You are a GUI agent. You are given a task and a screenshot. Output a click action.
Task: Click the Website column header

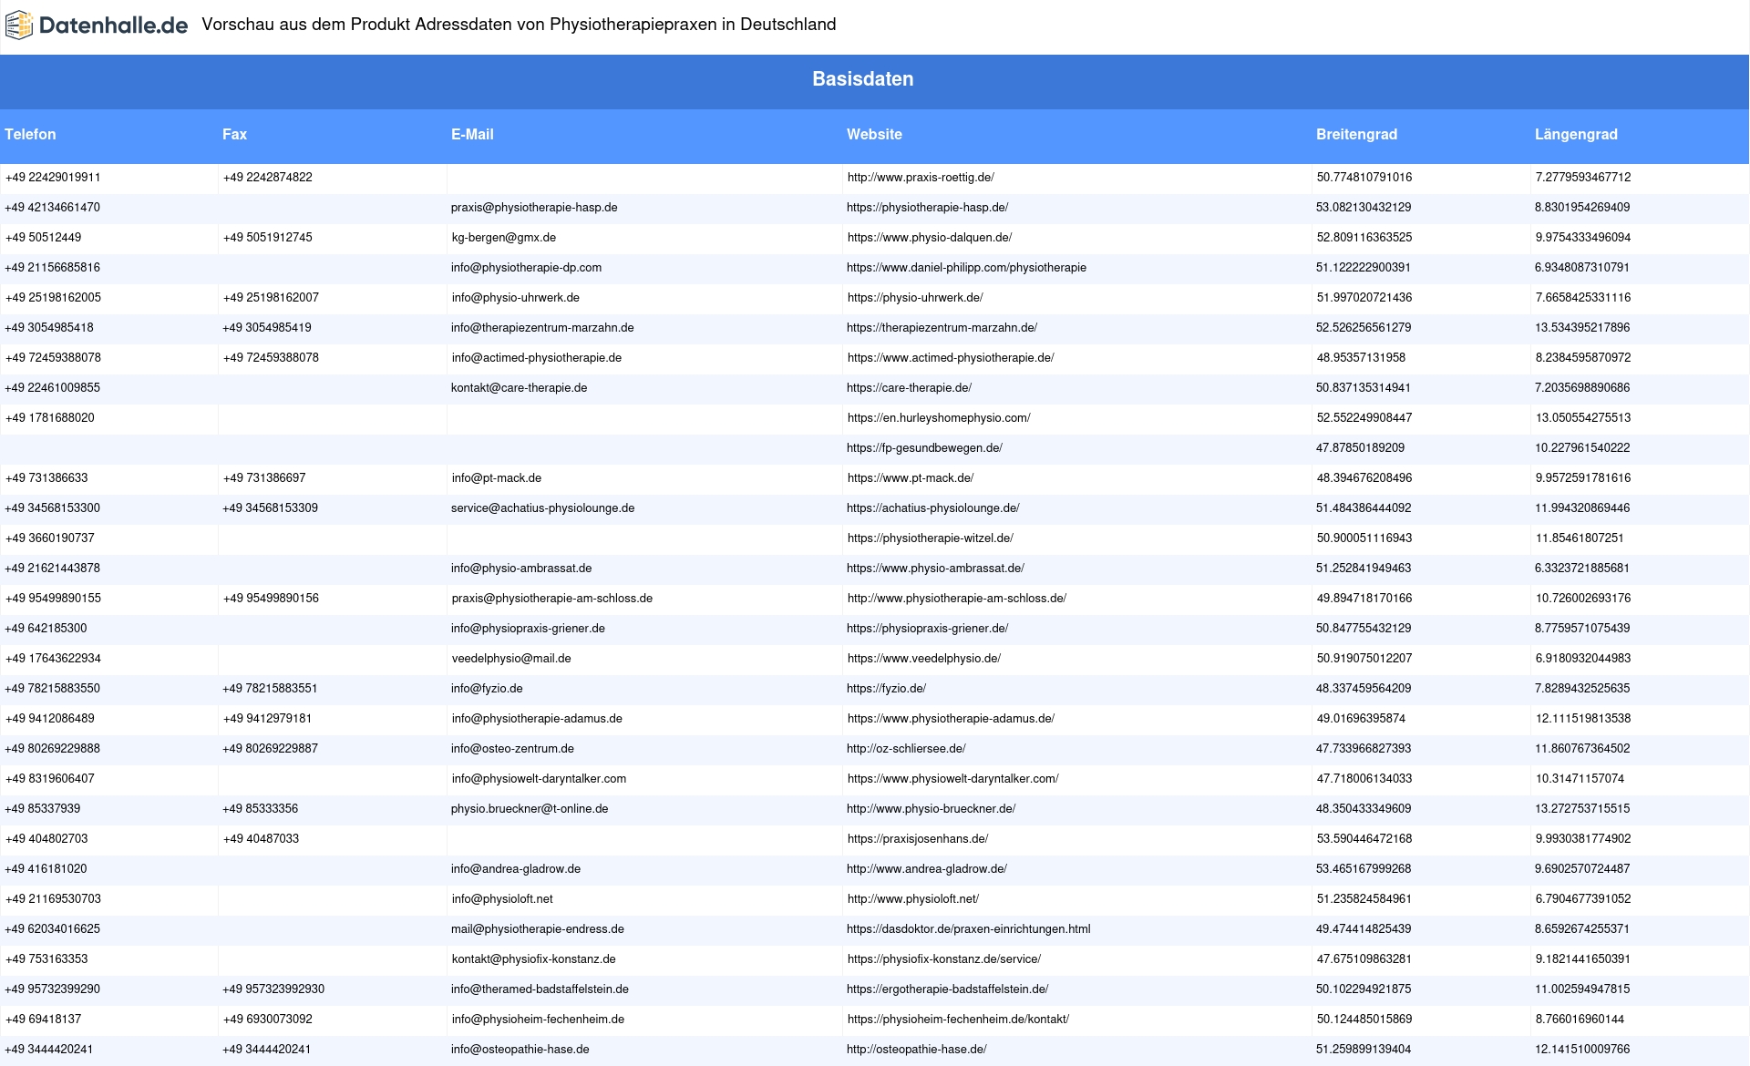(874, 135)
